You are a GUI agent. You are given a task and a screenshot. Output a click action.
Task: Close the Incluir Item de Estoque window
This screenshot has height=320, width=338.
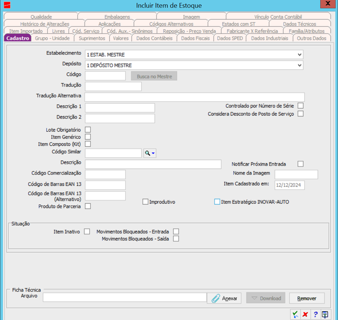coord(328,5)
